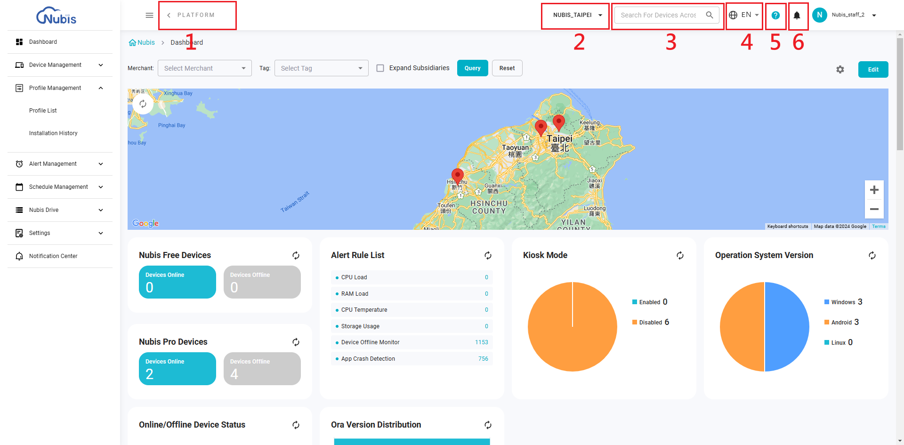Image resolution: width=904 pixels, height=445 pixels.
Task: Expand the Nubis Drive menu
Action: 60,210
